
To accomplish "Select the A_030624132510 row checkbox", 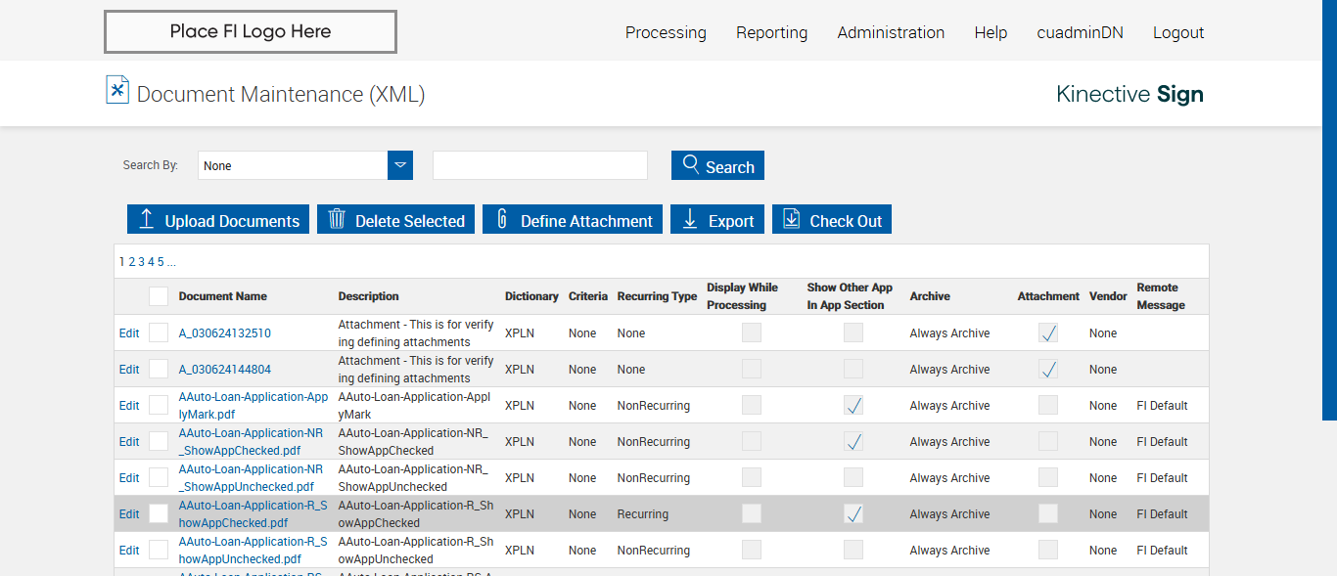I will 159,332.
